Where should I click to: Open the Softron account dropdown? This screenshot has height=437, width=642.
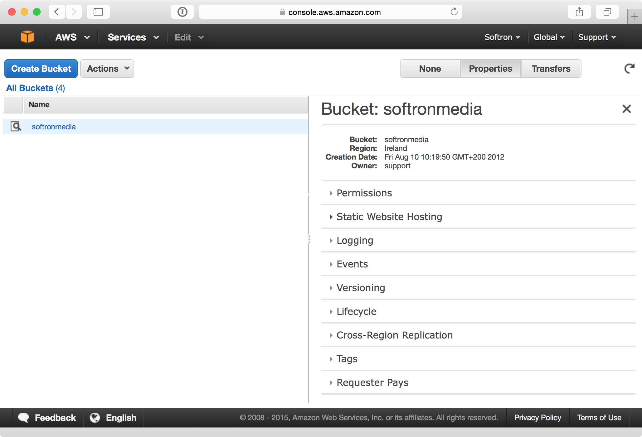502,37
